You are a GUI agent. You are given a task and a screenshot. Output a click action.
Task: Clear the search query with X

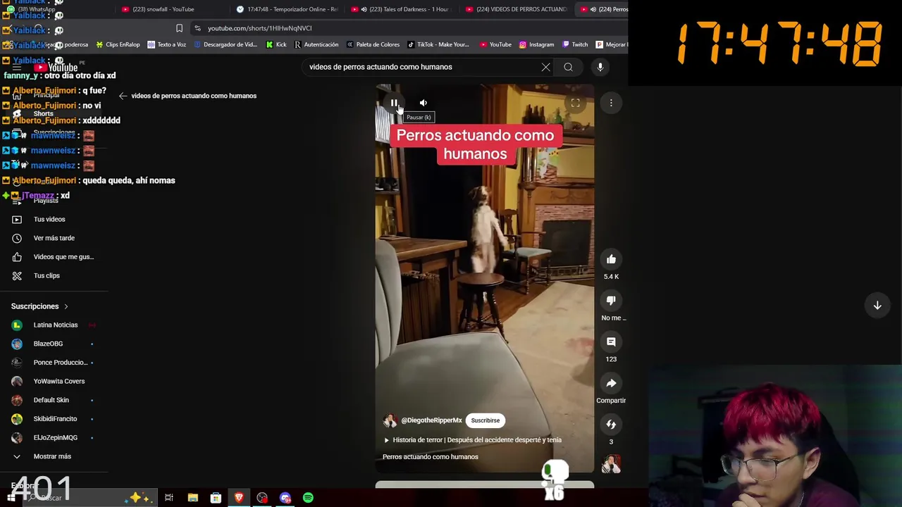[545, 67]
